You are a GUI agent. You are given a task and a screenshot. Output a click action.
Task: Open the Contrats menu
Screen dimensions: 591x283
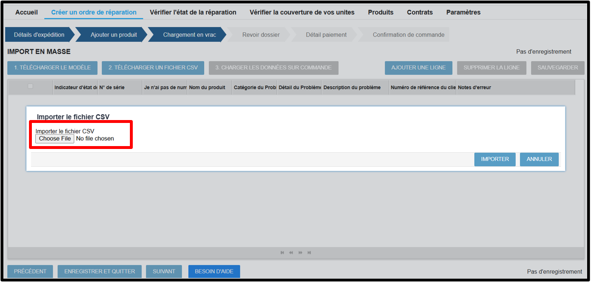pyautogui.click(x=420, y=12)
